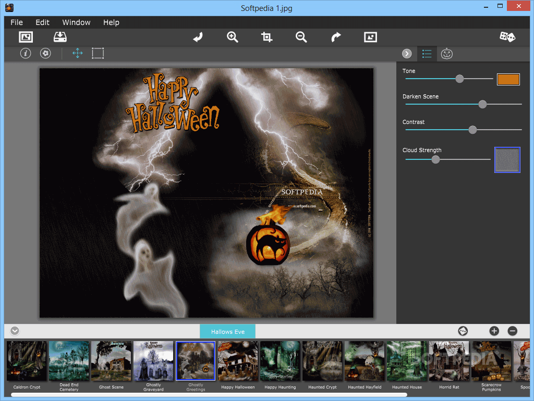Select the move arrows tool
The width and height of the screenshot is (534, 401).
[78, 54]
